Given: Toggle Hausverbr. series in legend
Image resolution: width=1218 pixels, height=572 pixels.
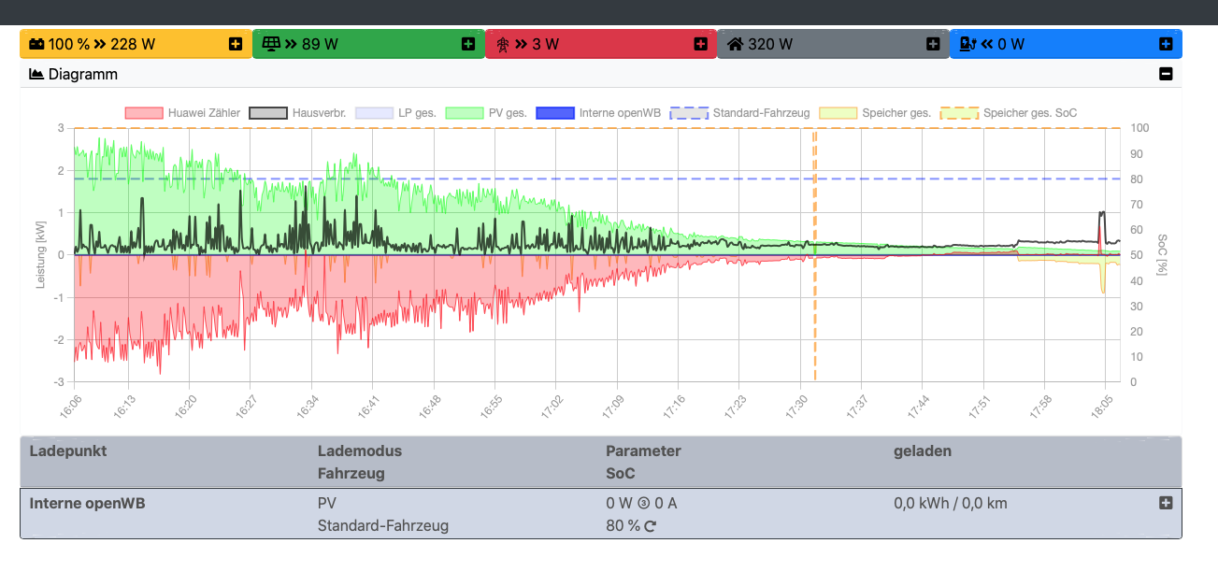Looking at the screenshot, I should tap(297, 113).
